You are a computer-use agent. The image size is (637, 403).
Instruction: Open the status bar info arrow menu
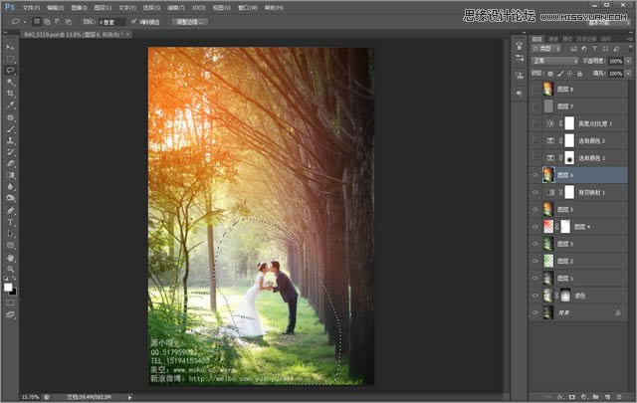click(x=130, y=397)
